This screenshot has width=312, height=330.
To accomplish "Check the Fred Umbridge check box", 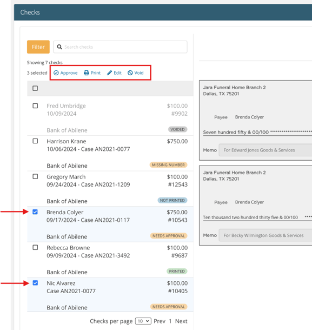I will click(x=35, y=105).
